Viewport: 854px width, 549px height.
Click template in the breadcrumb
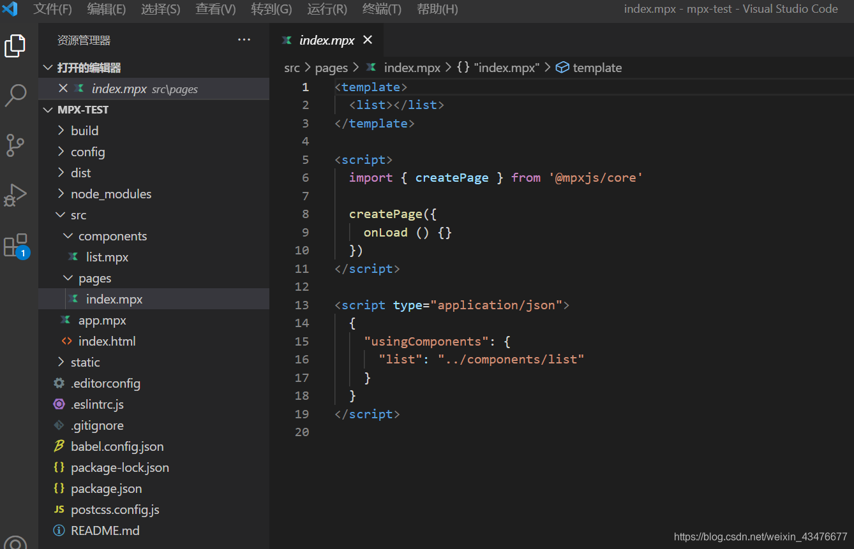597,68
